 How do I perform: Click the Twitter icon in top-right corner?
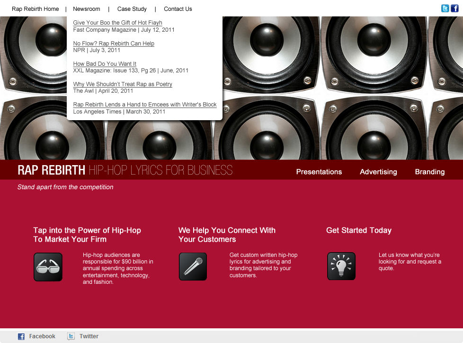(445, 8)
